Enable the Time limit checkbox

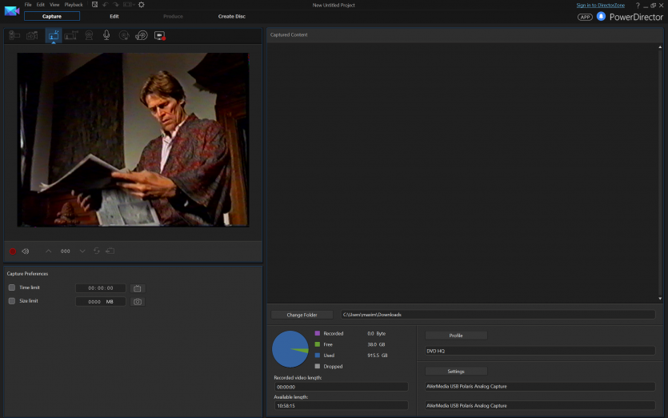[x=12, y=287]
